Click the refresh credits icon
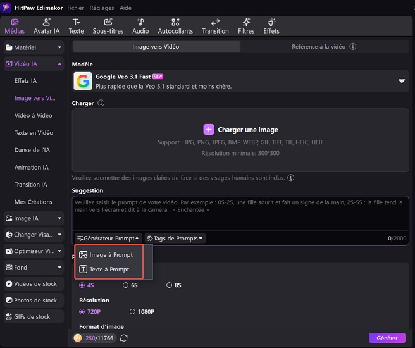The height and width of the screenshot is (348, 415). pos(123,339)
